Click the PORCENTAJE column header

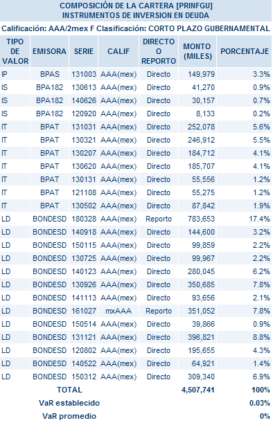[x=245, y=51]
